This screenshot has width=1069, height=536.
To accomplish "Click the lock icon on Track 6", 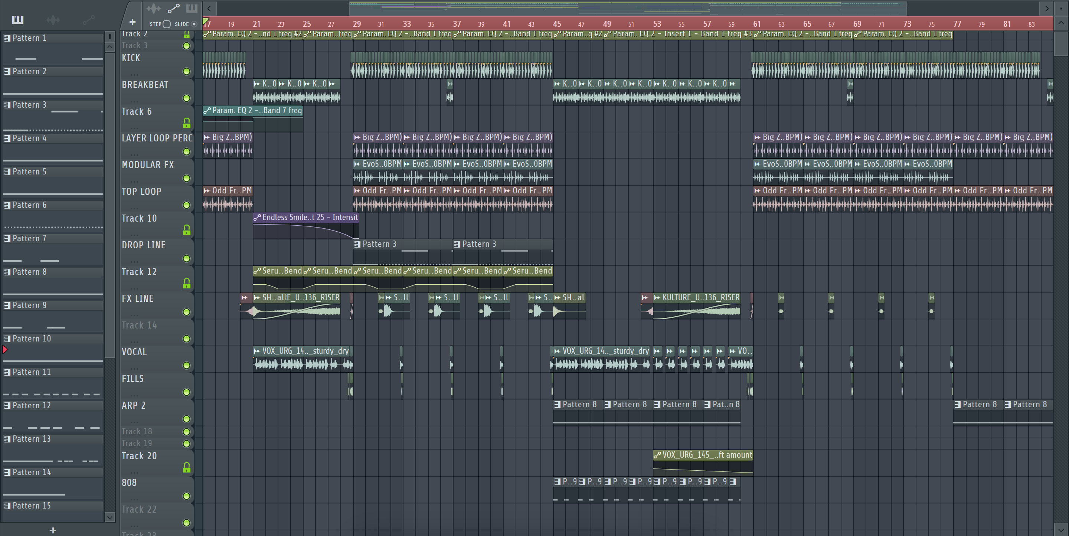I will pos(187,123).
